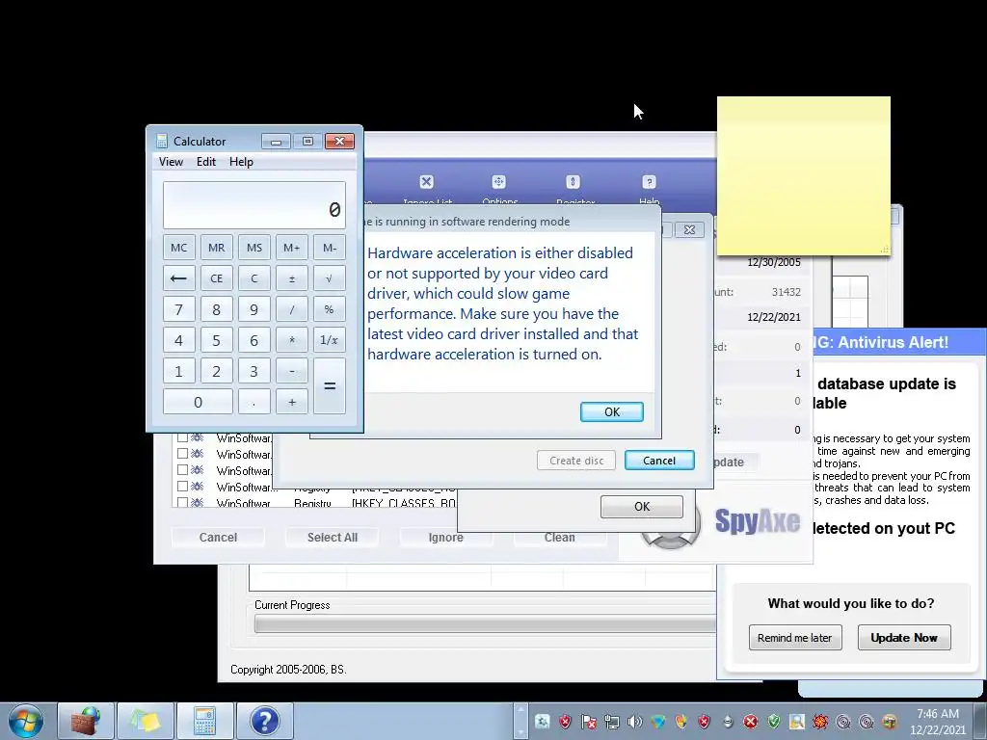The height and width of the screenshot is (740, 987).
Task: Click the gray OK button under Create disc dialog
Action: pos(641,507)
